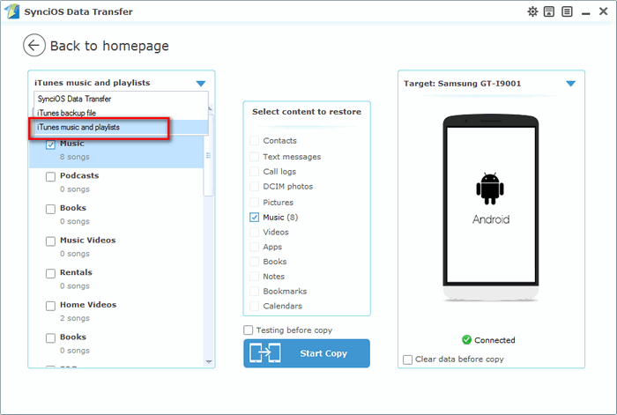Viewport: 617px width, 415px height.
Task: Collapse the source dropdown arrow
Action: click(201, 84)
